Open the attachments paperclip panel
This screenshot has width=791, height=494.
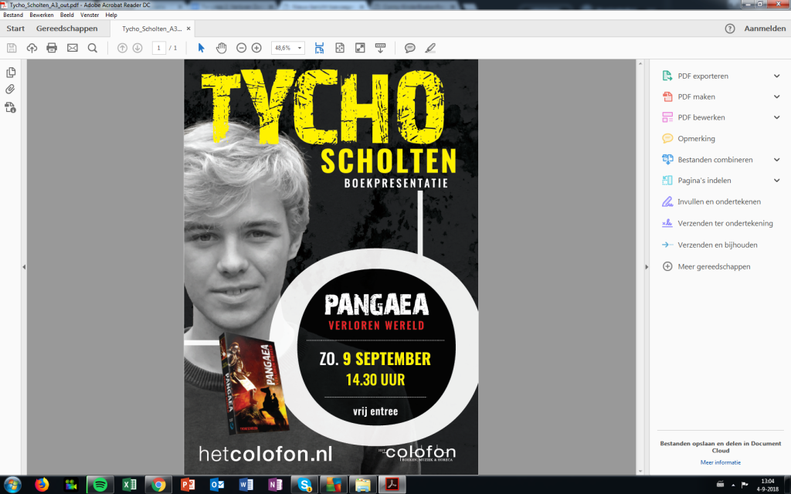coord(10,90)
